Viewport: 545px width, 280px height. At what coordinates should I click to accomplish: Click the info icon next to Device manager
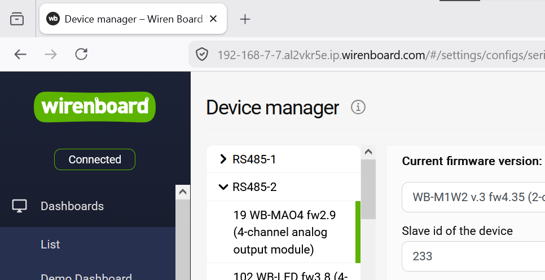click(x=358, y=107)
